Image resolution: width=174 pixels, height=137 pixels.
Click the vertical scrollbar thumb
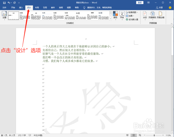(172, 42)
